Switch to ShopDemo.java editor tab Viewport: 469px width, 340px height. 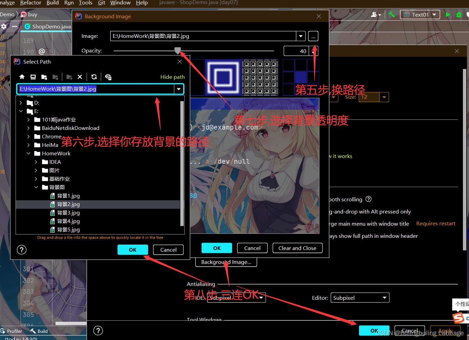pyautogui.click(x=47, y=26)
